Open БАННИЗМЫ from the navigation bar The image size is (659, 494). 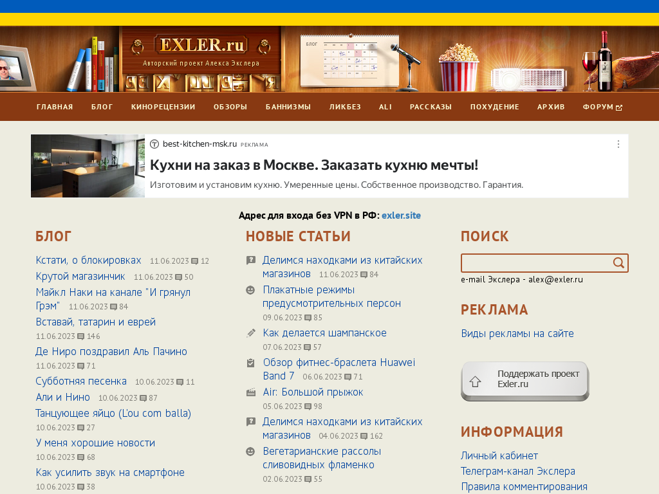coord(288,107)
